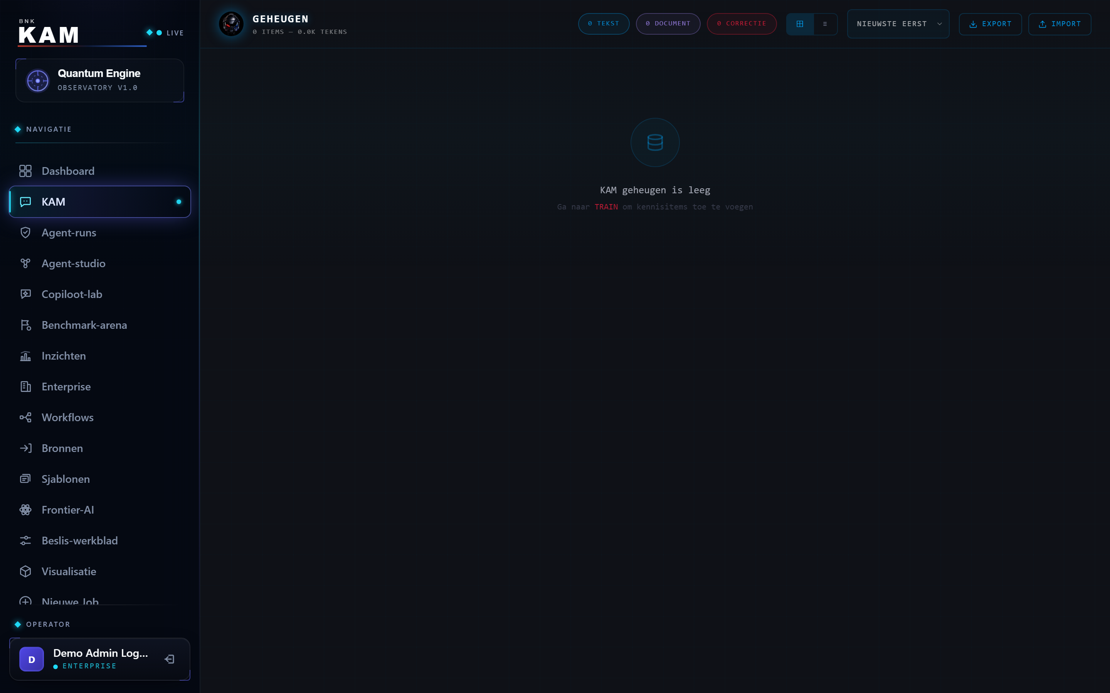The width and height of the screenshot is (1110, 693).
Task: Open the Workflows section
Action: pyautogui.click(x=99, y=417)
